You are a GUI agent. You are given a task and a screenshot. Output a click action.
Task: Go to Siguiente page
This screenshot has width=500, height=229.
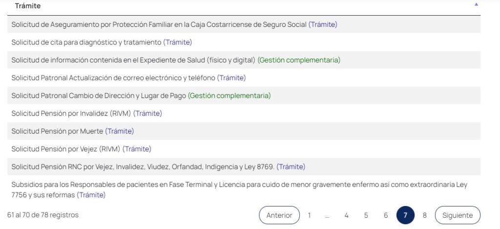(x=458, y=215)
